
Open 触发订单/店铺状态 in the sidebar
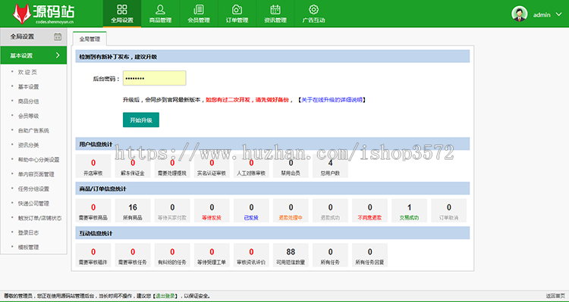click(39, 218)
